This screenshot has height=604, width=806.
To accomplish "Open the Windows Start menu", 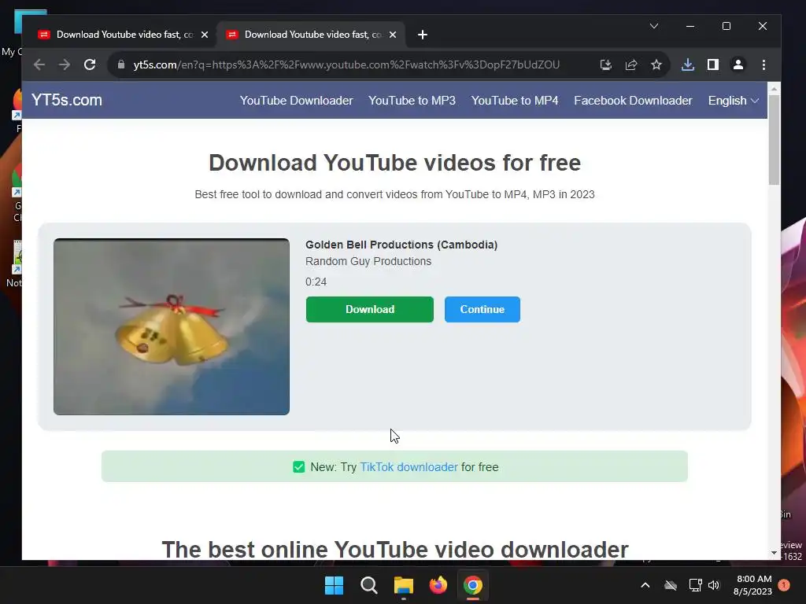I will (334, 585).
